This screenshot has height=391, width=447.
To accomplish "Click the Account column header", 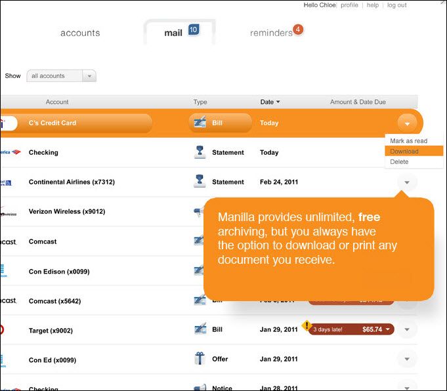I will tap(57, 102).
